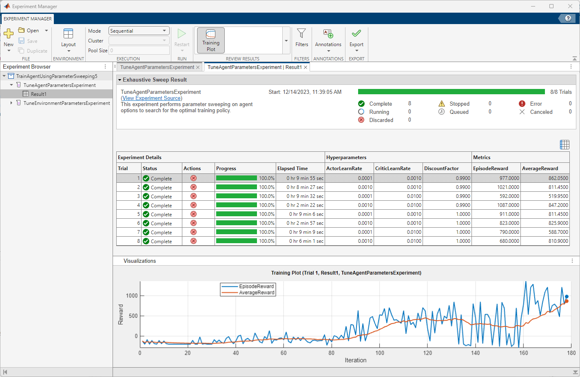Select Result1 in the Experiment Browser
This screenshot has width=580, height=377.
point(39,94)
